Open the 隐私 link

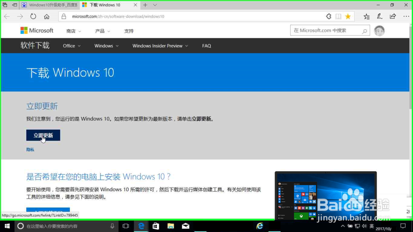[30, 149]
